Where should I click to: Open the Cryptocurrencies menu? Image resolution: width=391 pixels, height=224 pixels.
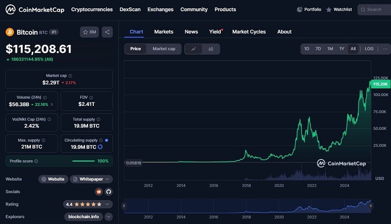92,9
